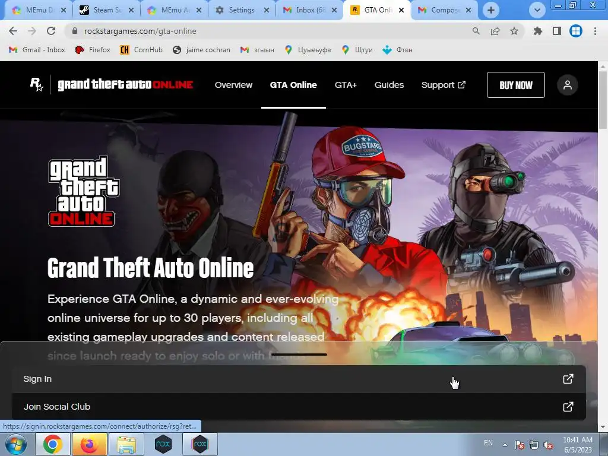Viewport: 608px width, 456px height.
Task: Click the Grand Theft Auto Online hero heading
Action: (150, 268)
